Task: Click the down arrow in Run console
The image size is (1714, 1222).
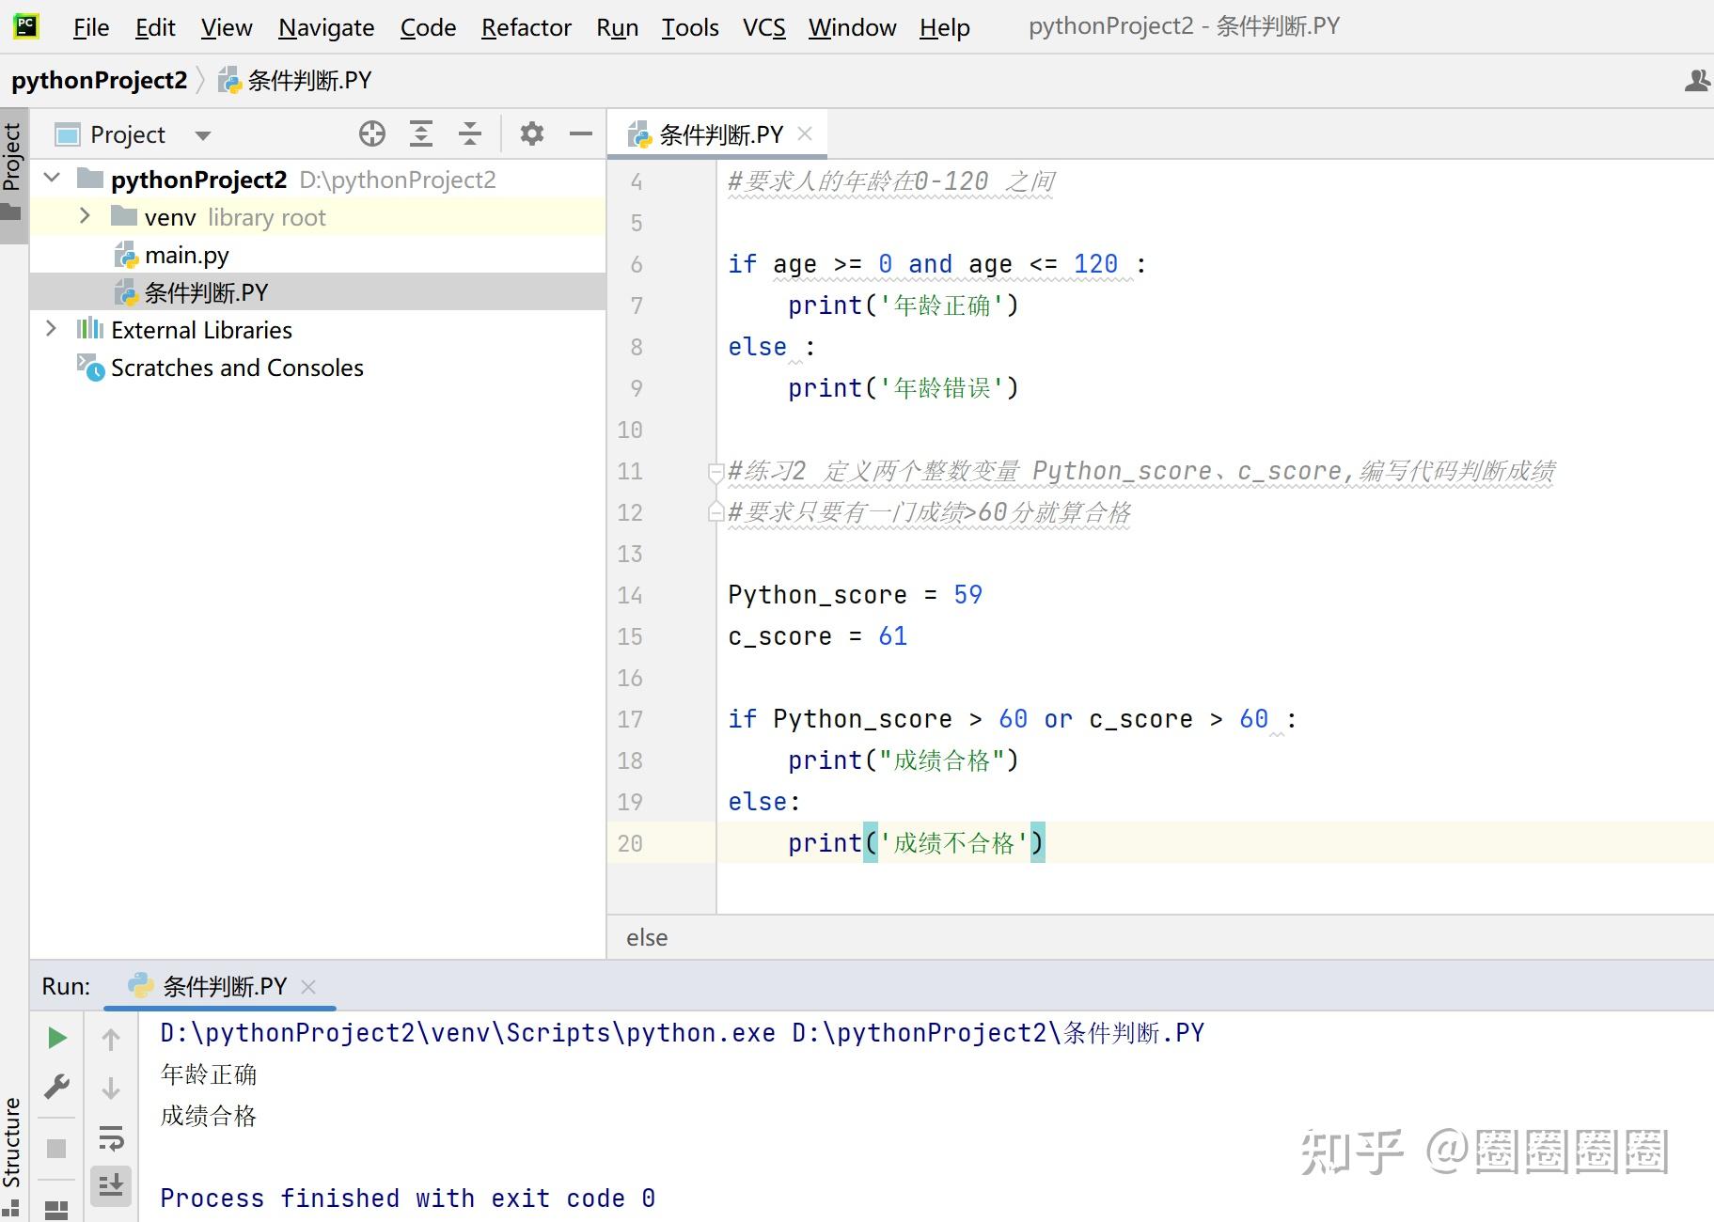Action: click(111, 1088)
